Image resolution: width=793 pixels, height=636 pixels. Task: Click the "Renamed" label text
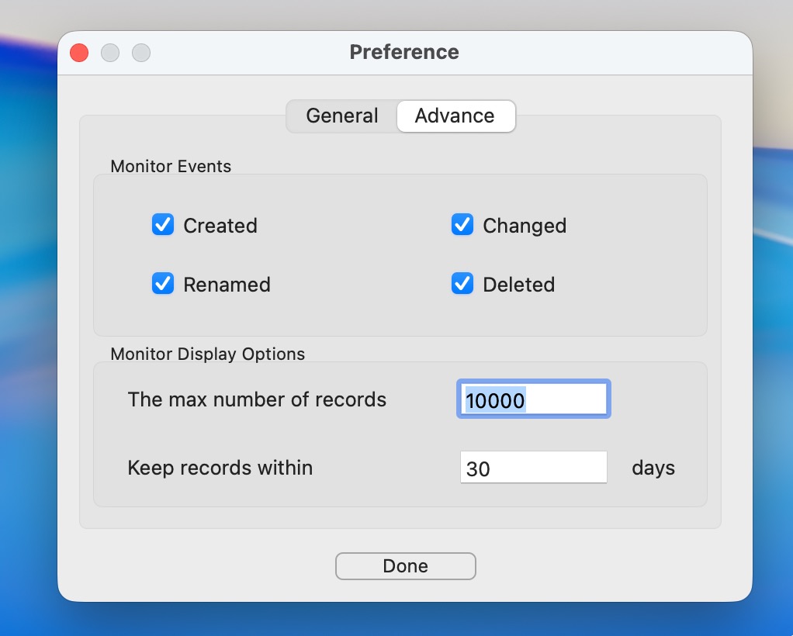[x=227, y=285]
